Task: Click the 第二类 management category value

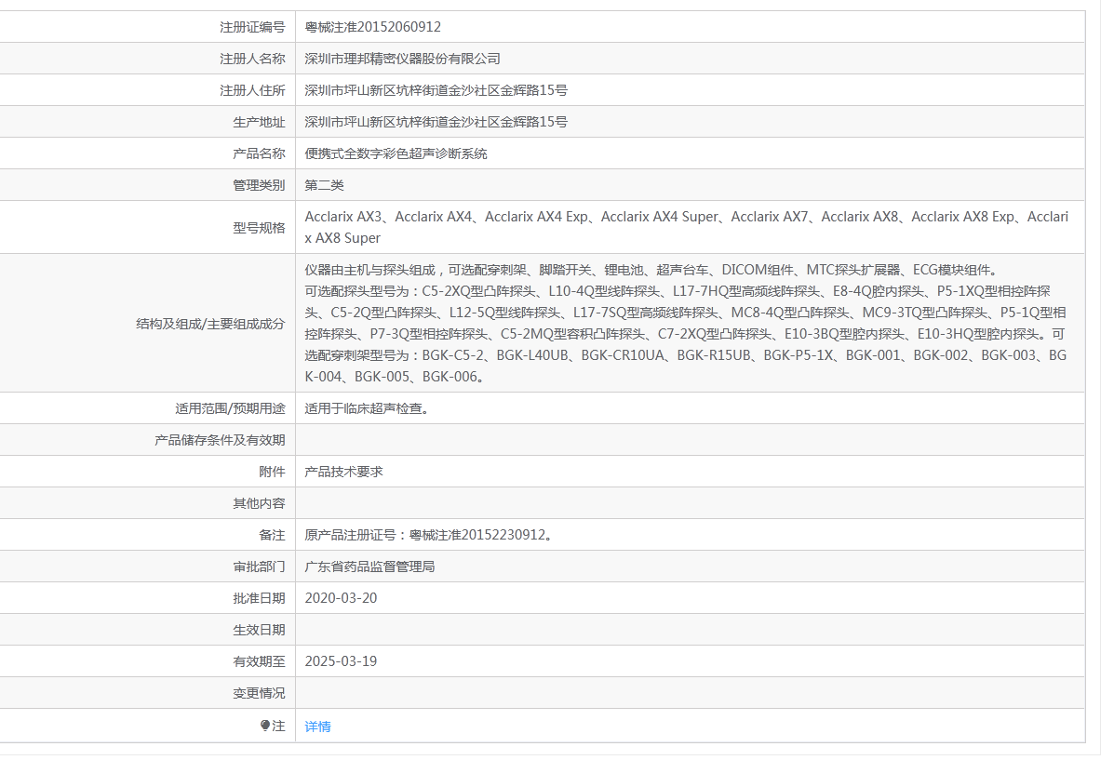Action: [x=324, y=185]
